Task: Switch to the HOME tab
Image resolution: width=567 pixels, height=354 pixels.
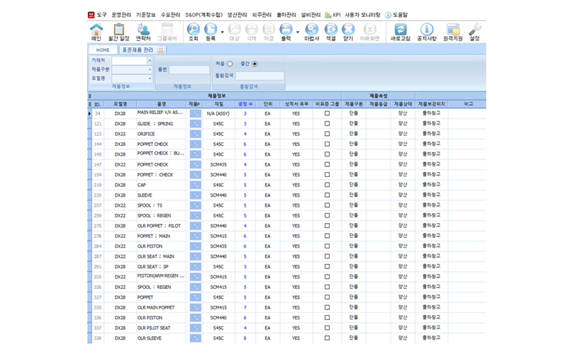Action: pyautogui.click(x=103, y=50)
